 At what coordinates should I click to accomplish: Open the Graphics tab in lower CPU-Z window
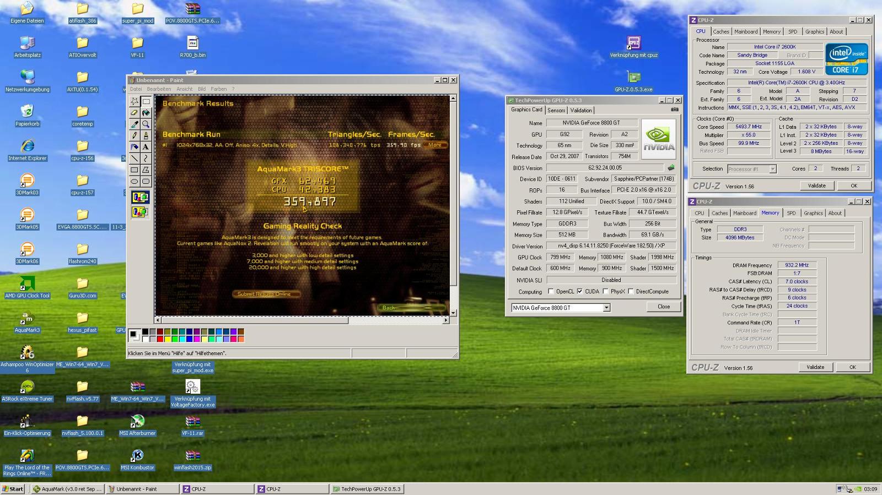[x=813, y=213]
